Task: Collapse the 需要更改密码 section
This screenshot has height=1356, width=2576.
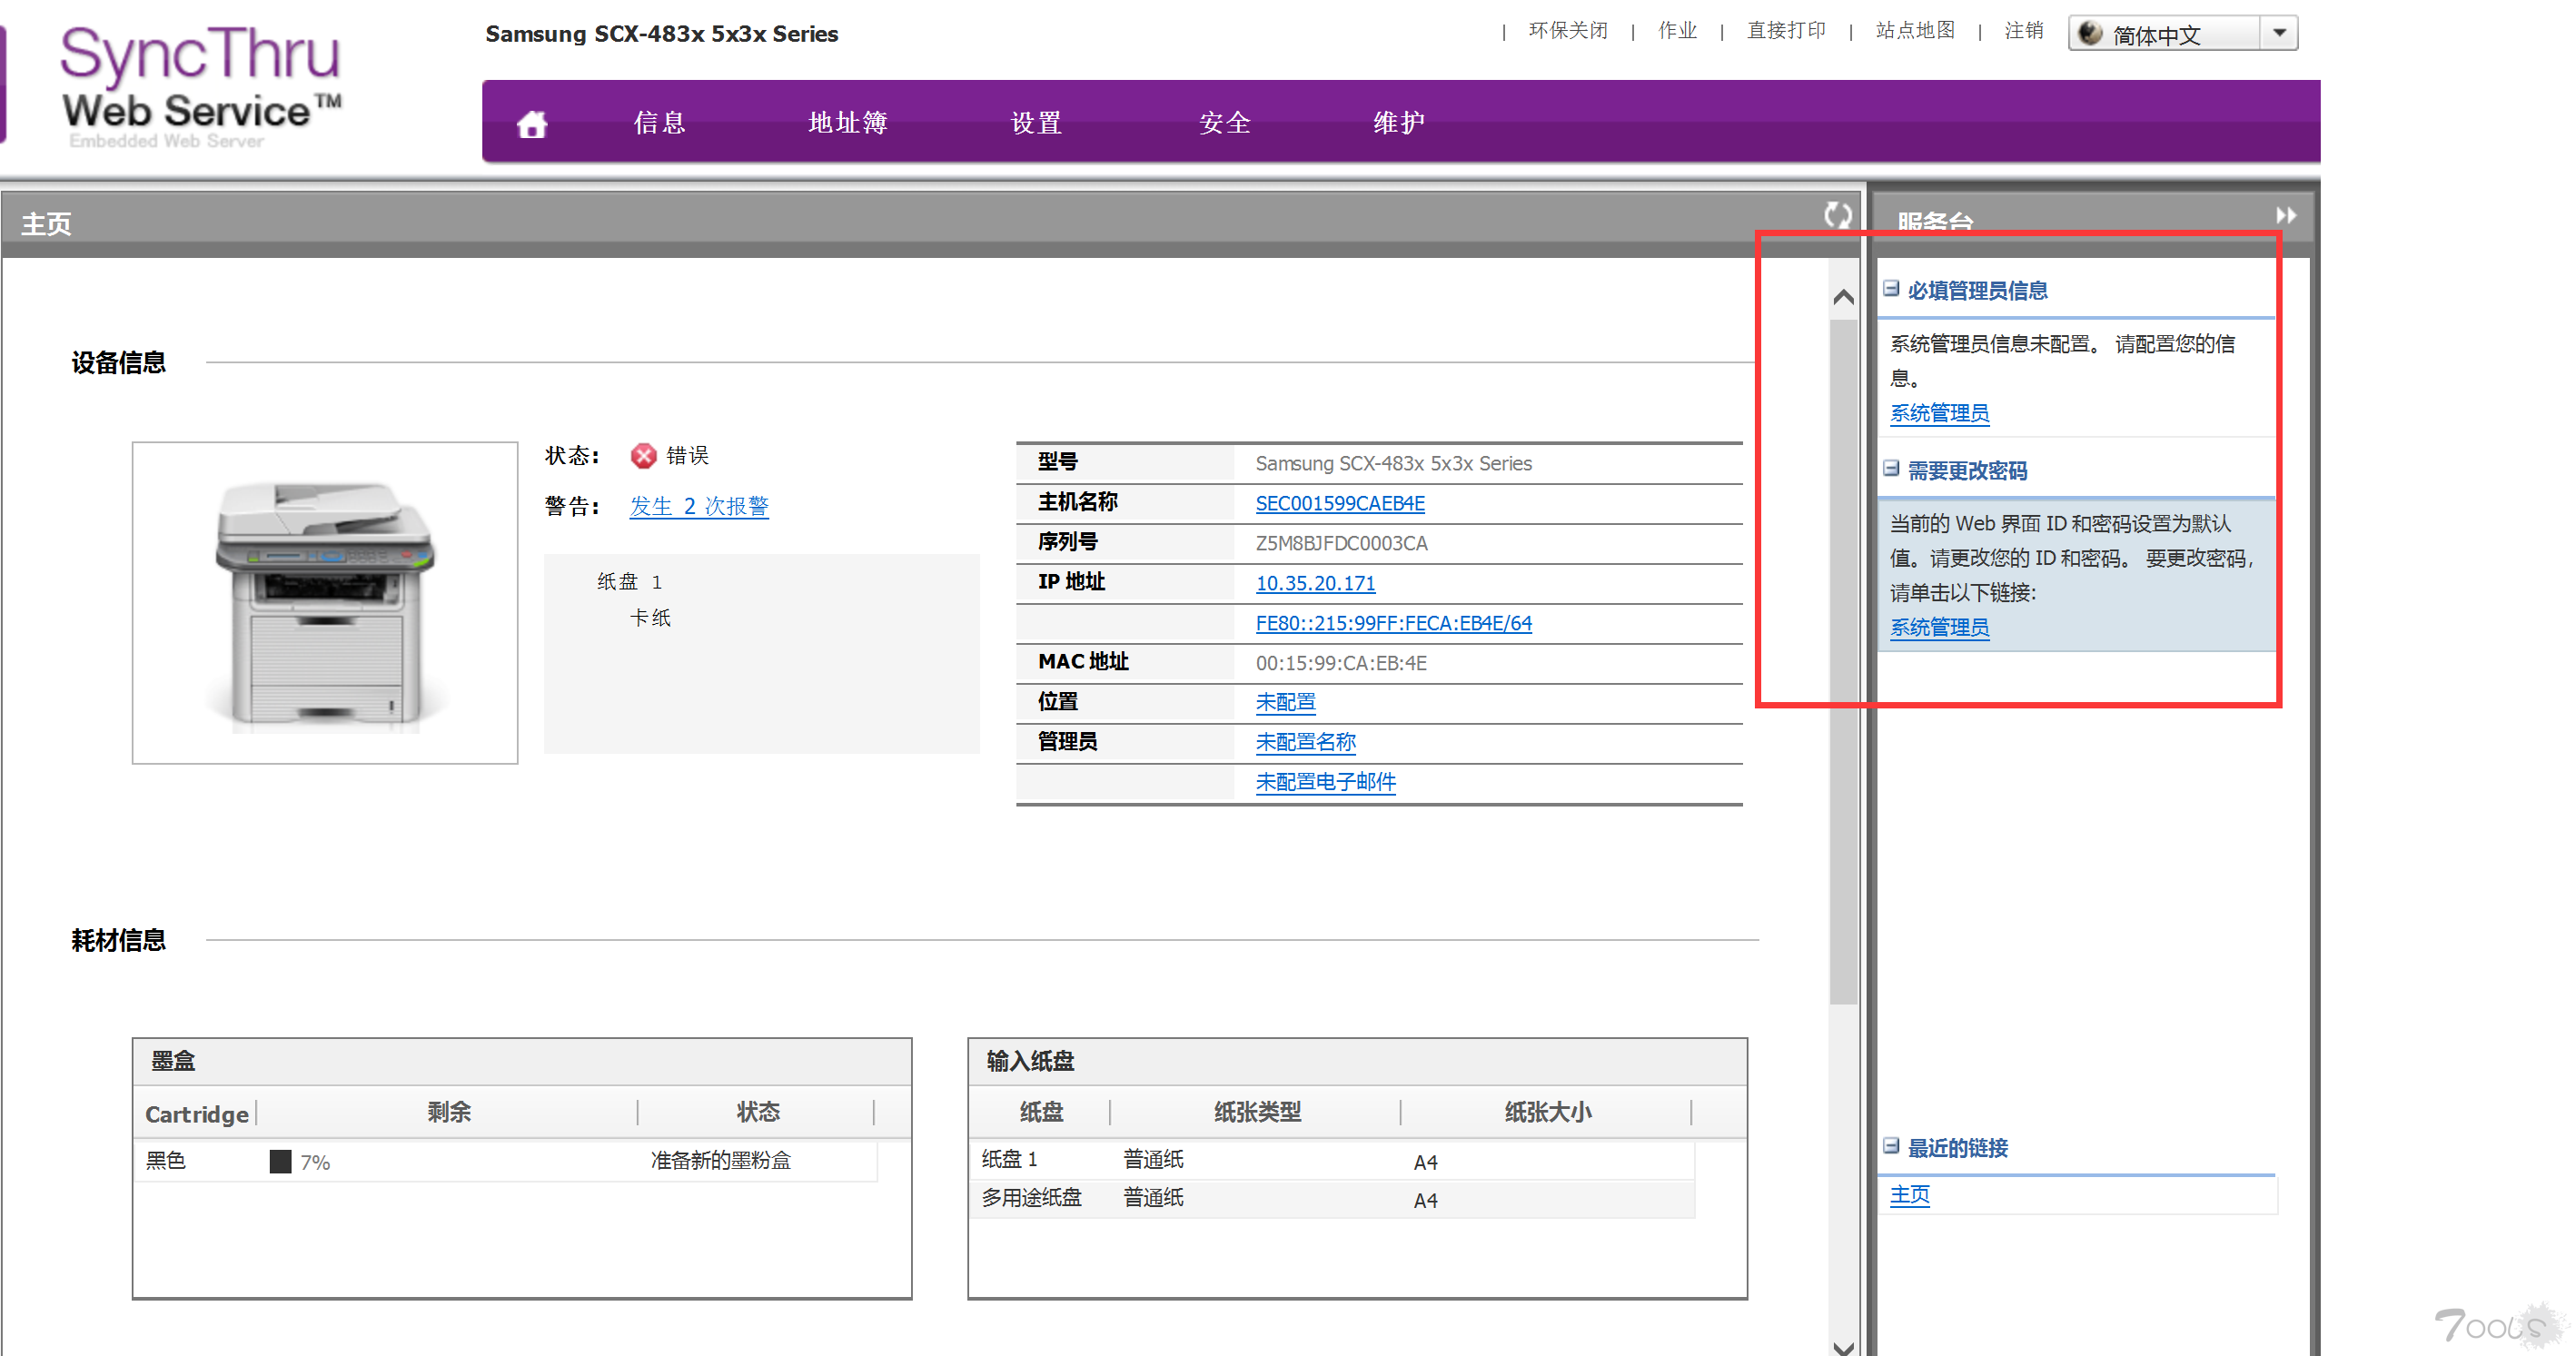Action: (x=1891, y=469)
